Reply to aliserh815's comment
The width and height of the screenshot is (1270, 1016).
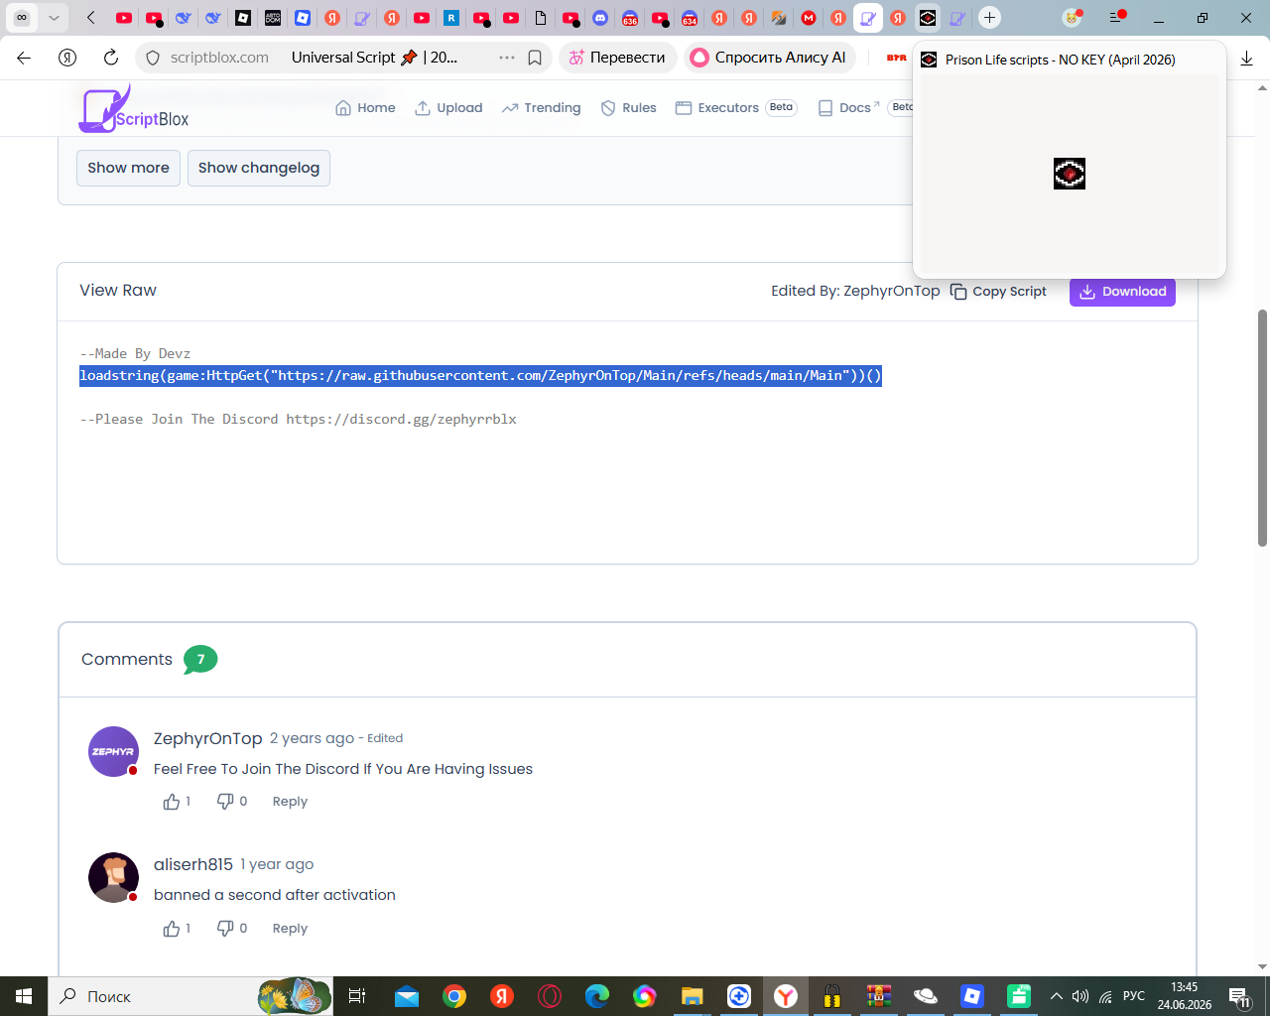tap(290, 929)
